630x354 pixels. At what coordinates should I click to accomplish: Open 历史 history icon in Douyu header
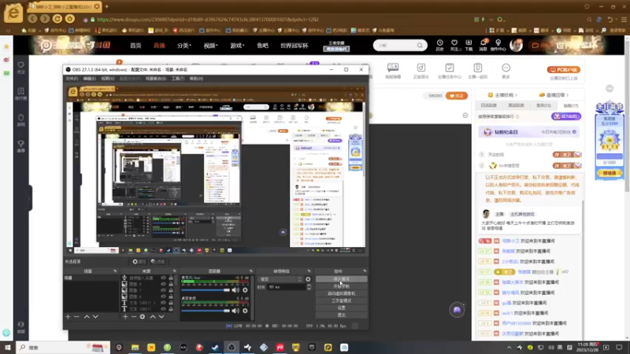click(440, 45)
